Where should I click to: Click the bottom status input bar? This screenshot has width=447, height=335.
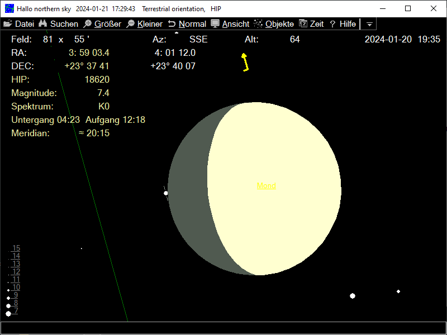pos(223,328)
